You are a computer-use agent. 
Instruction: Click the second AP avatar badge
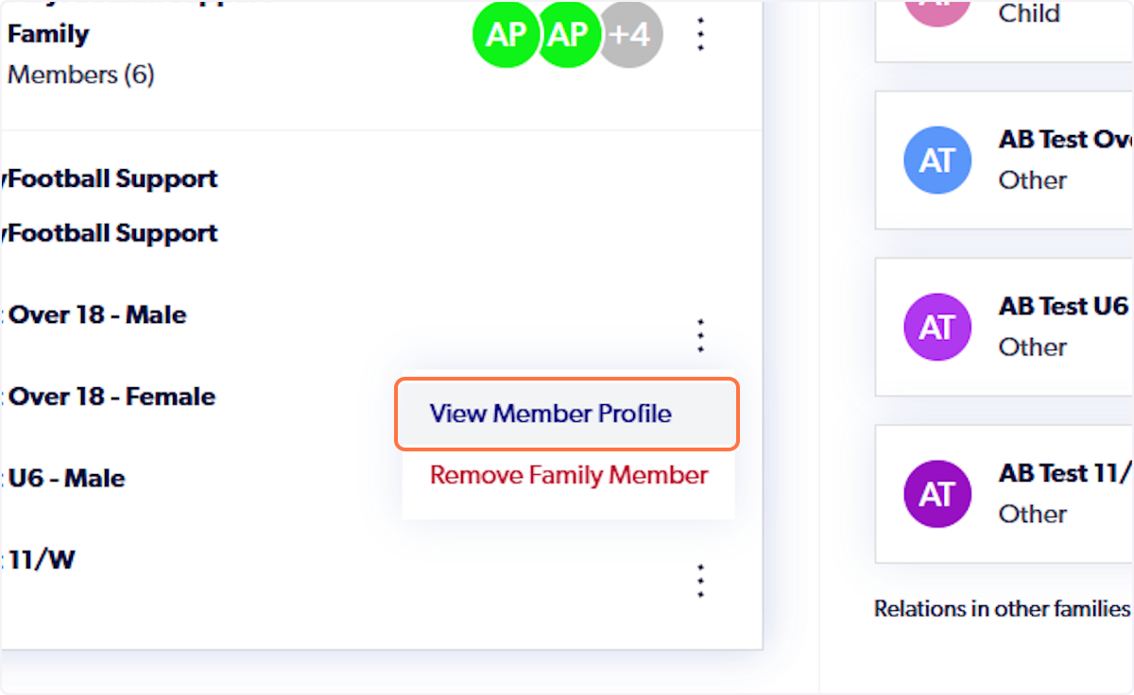(x=569, y=34)
